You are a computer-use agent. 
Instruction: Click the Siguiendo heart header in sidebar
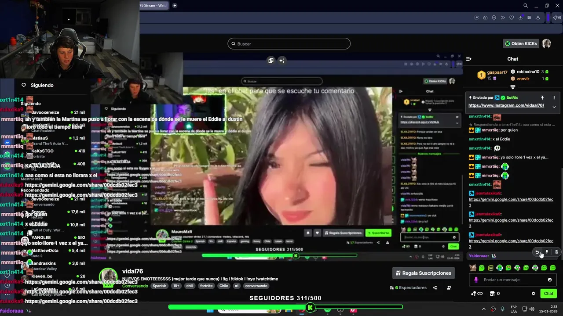(x=38, y=85)
